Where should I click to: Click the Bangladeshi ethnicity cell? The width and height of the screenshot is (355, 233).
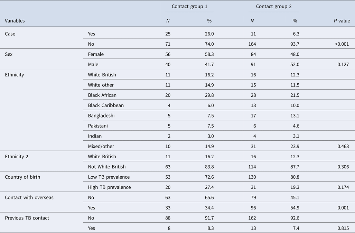[101, 116]
